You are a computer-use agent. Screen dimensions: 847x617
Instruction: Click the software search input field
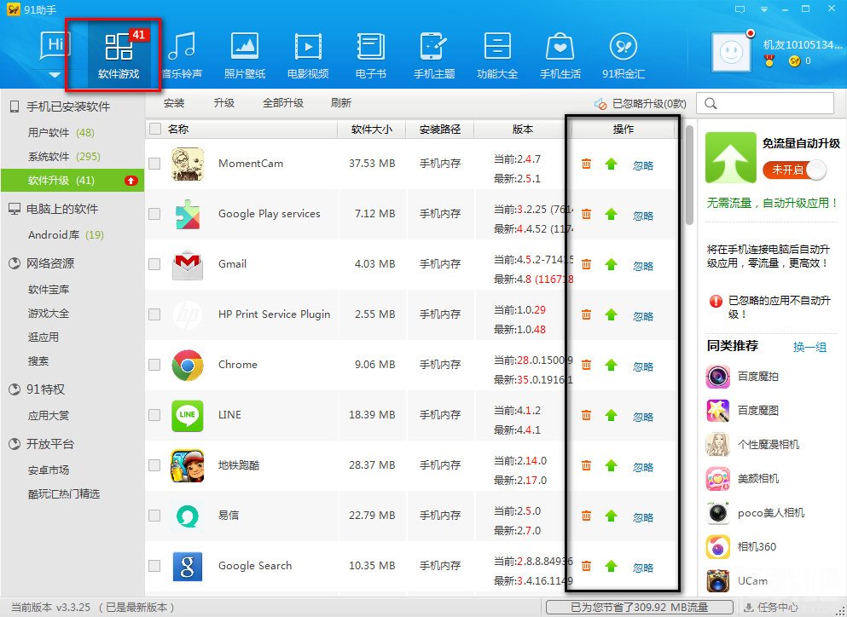tap(765, 103)
